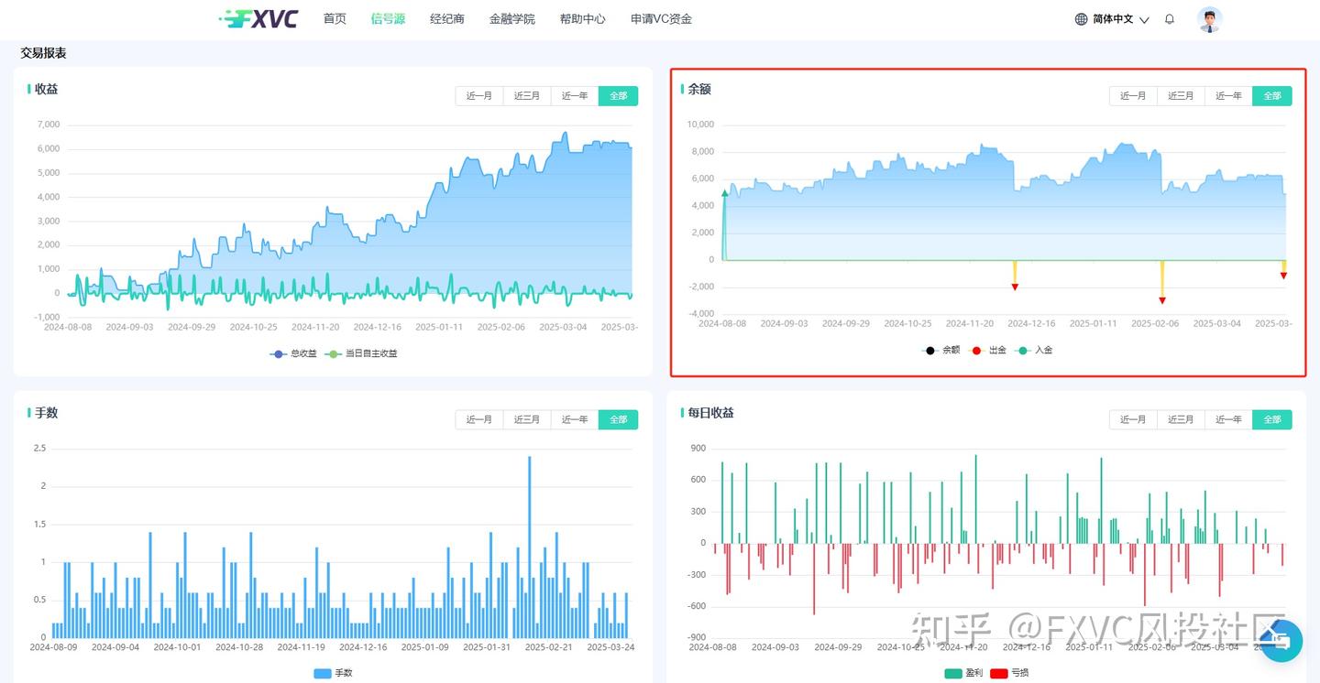The height and width of the screenshot is (683, 1320).
Task: Select 近一月 in the 每日收益 chart
Action: pos(1133,419)
